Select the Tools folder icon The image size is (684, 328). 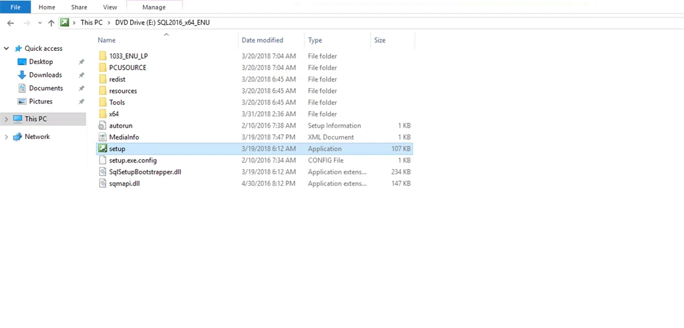point(102,102)
